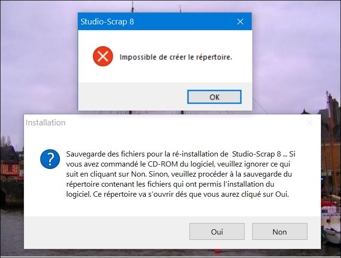The width and height of the screenshot is (341, 258).
Task: Click the OK button in error dialog
Action: pyautogui.click(x=214, y=97)
